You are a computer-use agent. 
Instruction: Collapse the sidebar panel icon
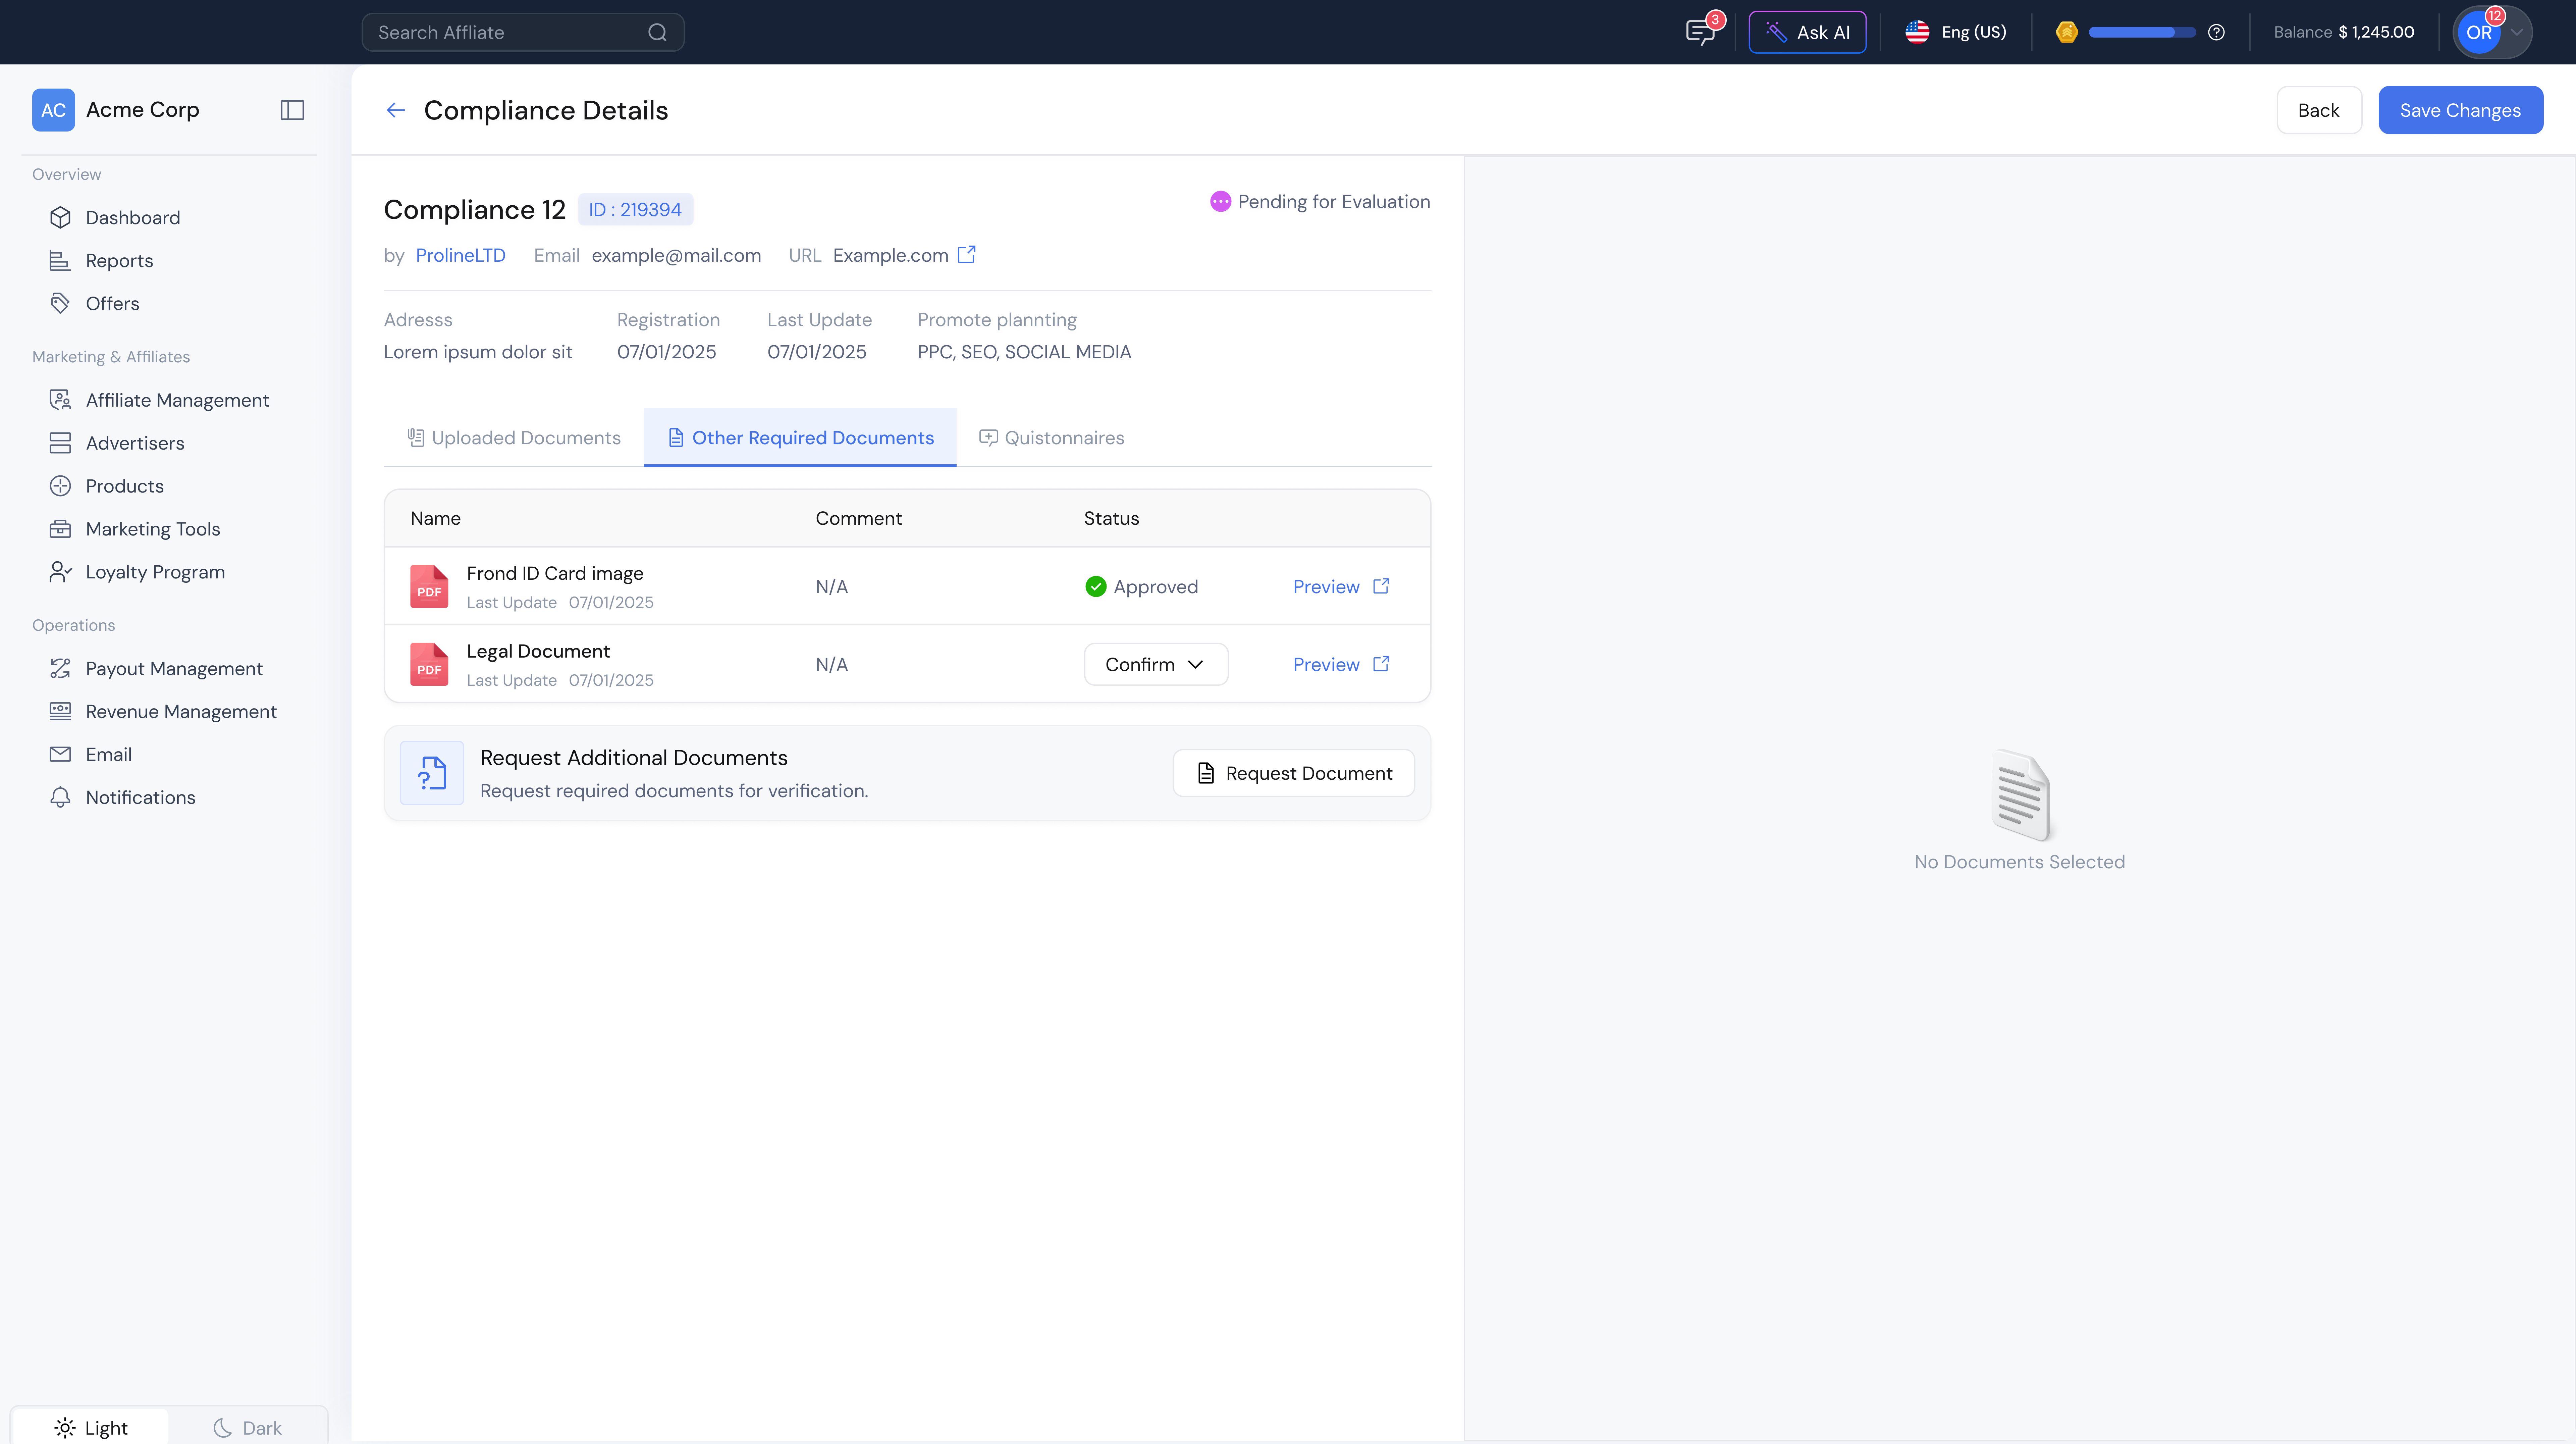pyautogui.click(x=292, y=110)
